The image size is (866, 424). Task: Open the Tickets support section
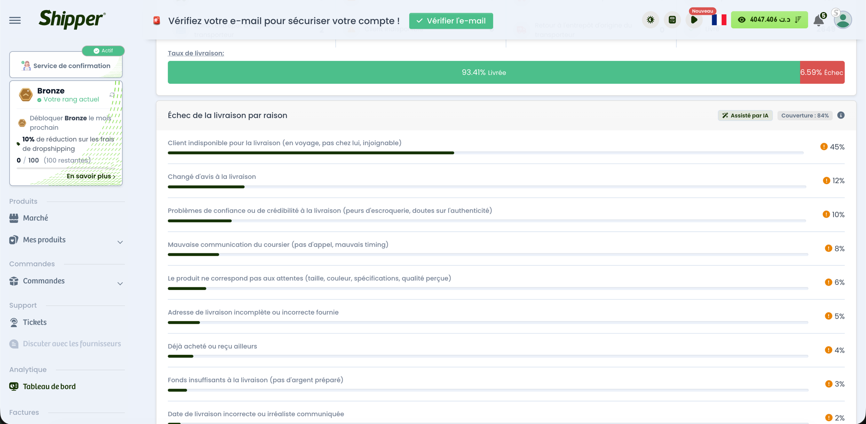point(35,322)
